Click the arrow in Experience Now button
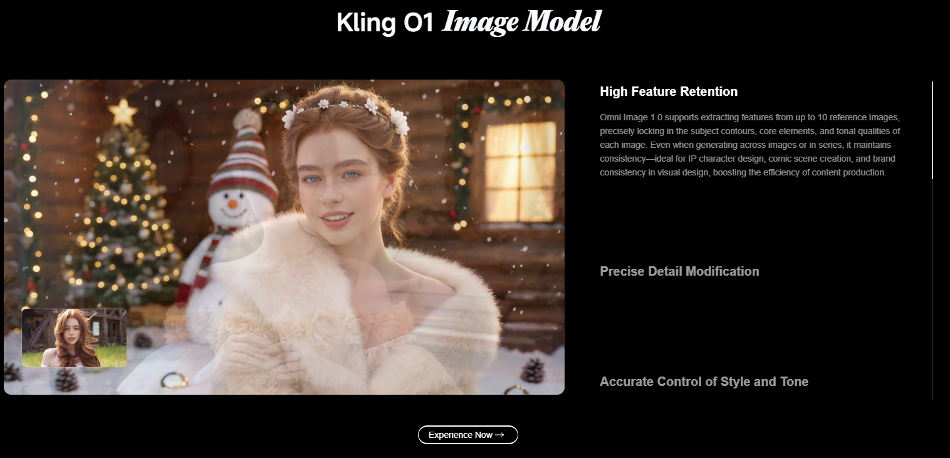950x458 pixels. pos(499,435)
